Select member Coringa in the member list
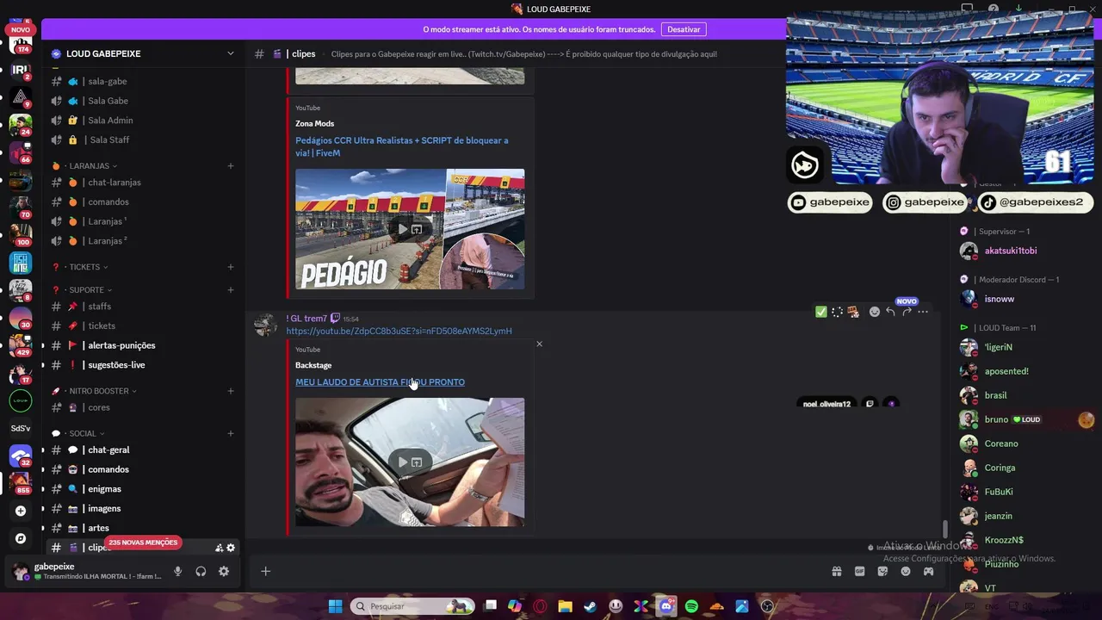 [1000, 468]
